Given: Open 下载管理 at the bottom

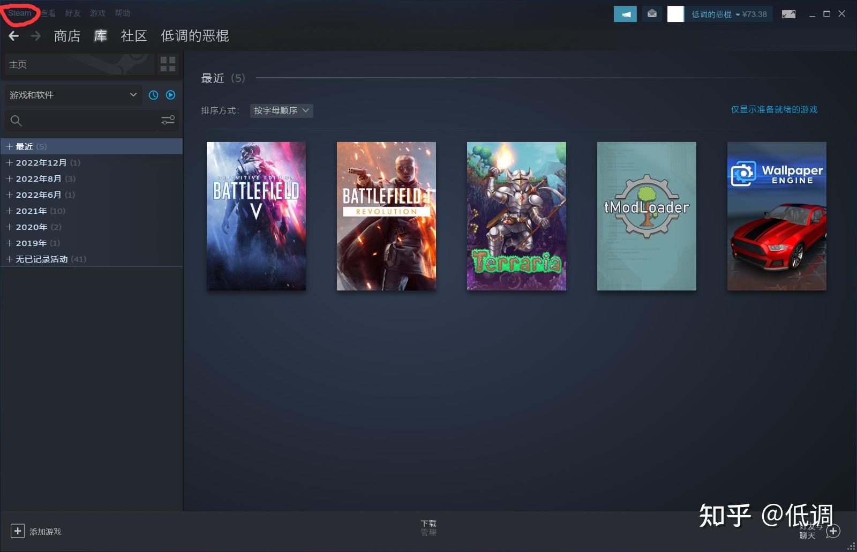Looking at the screenshot, I should (x=428, y=527).
